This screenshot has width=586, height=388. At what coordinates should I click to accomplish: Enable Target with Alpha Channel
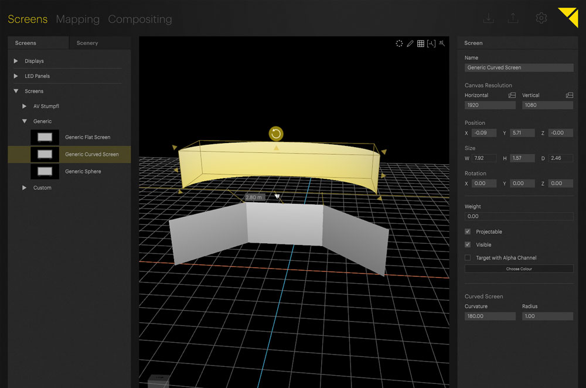coord(467,257)
